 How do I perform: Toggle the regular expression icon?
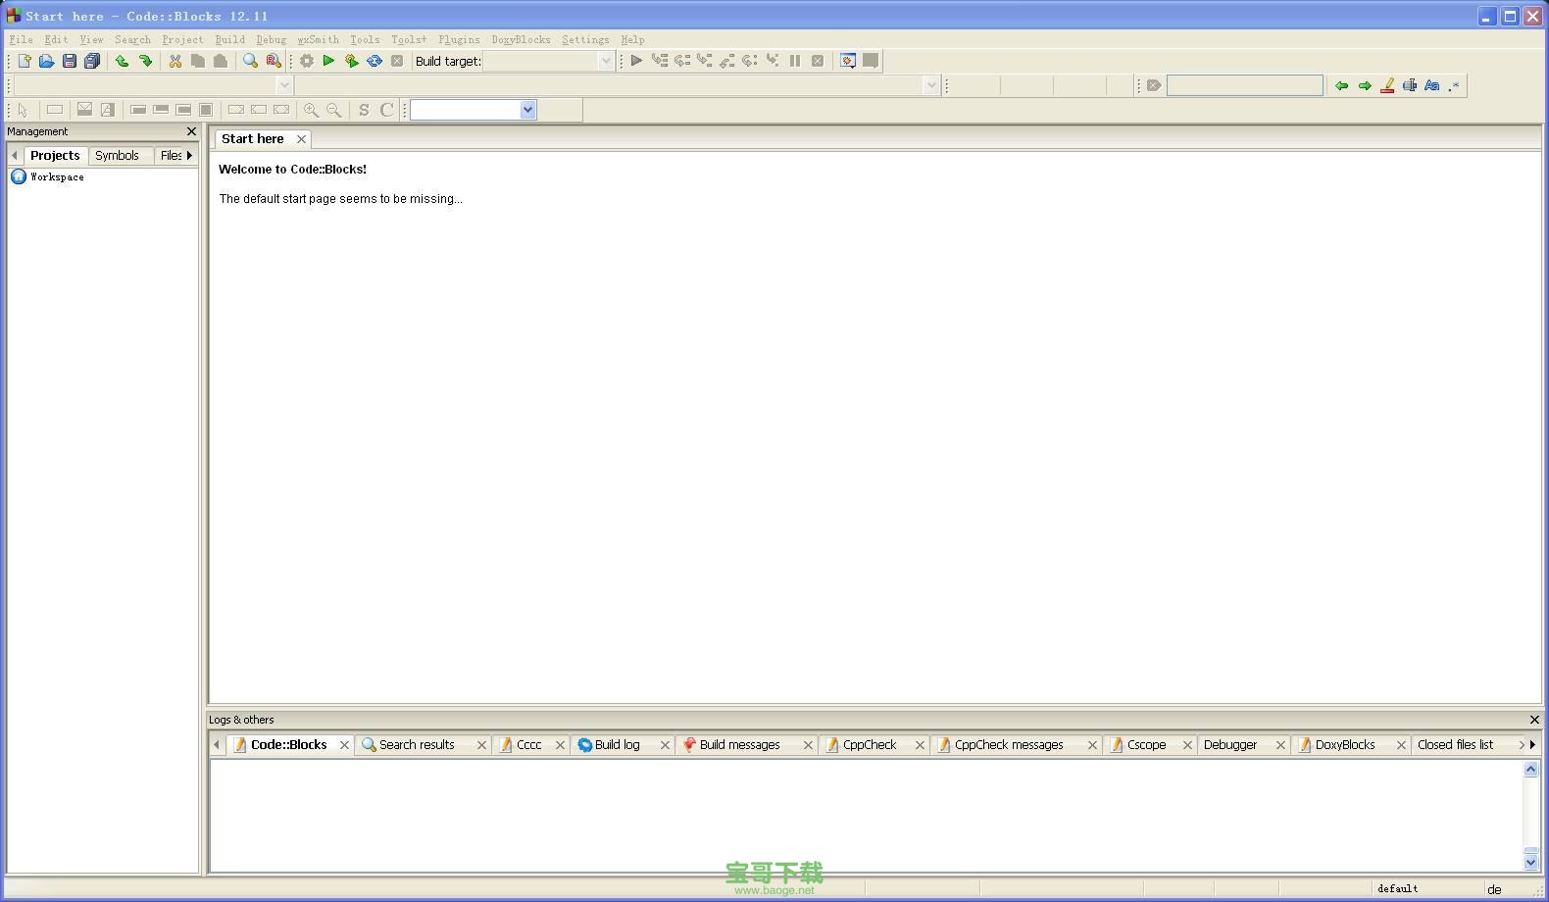click(1455, 85)
